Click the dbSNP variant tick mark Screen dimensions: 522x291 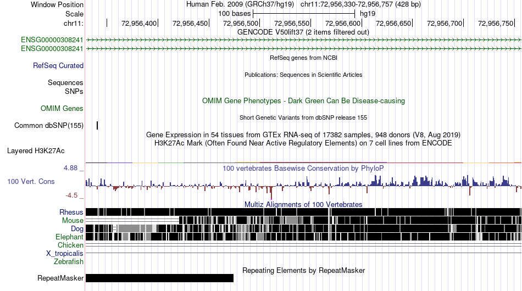coord(97,125)
